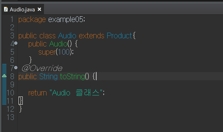Screen dimensions: 223x132
Task: Click the Audio constructor name on line 4
Action: pos(58,44)
